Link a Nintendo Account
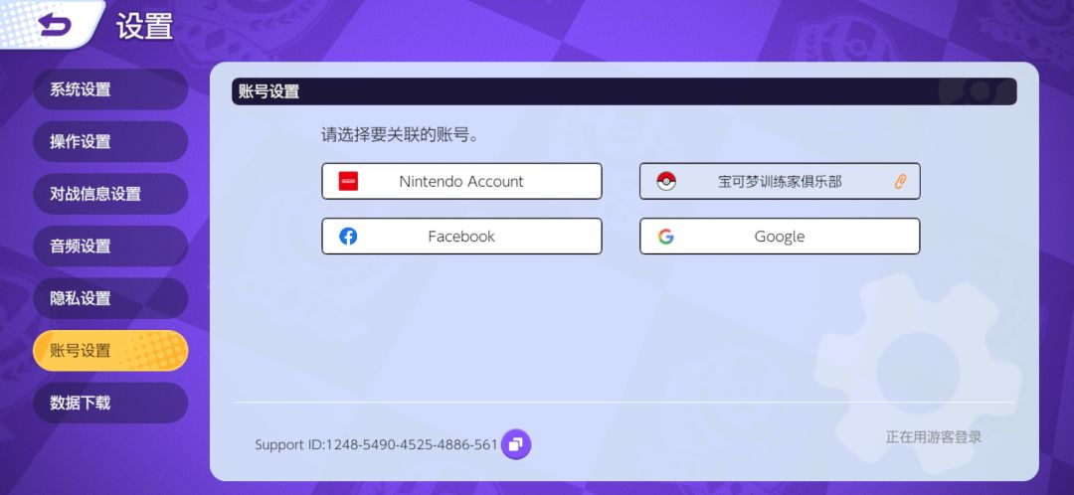Viewport: 1074px width, 495px height. click(461, 182)
